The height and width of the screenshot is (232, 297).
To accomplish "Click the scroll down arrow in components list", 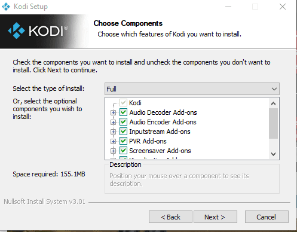I will coord(273,154).
